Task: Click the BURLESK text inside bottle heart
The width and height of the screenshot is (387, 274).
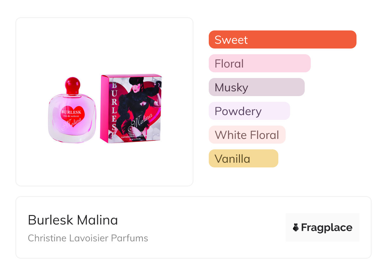Action: (71, 112)
